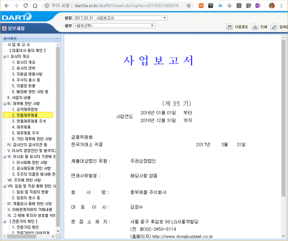Open IV. 감사인의 감사의견 등
The height and width of the screenshot is (241, 288).
(x=27, y=145)
